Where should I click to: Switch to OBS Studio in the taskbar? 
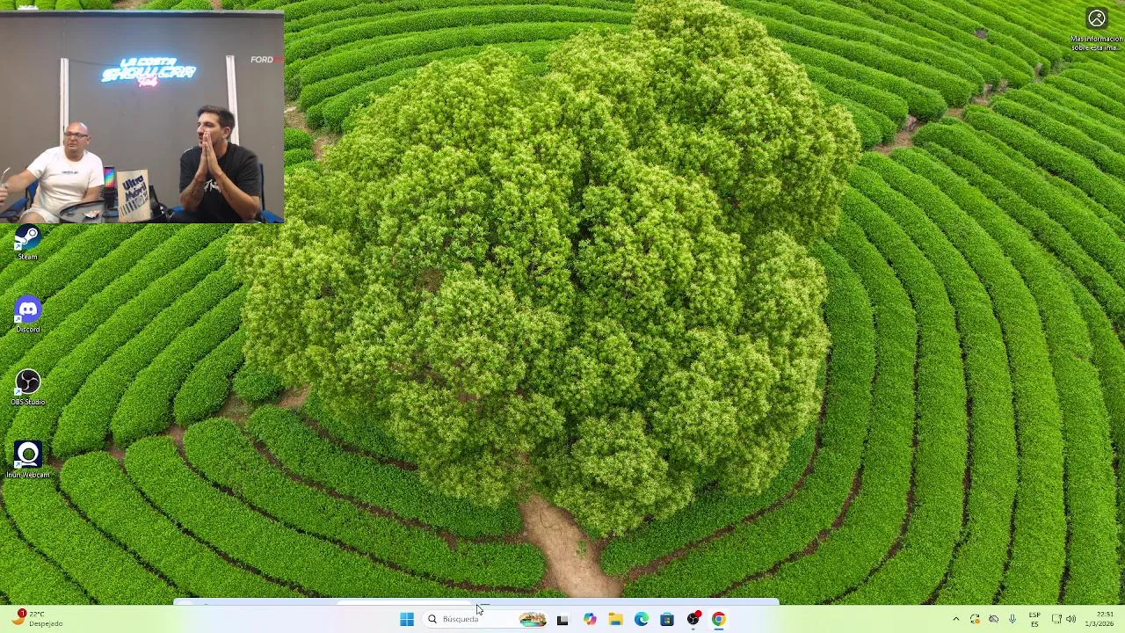click(693, 619)
